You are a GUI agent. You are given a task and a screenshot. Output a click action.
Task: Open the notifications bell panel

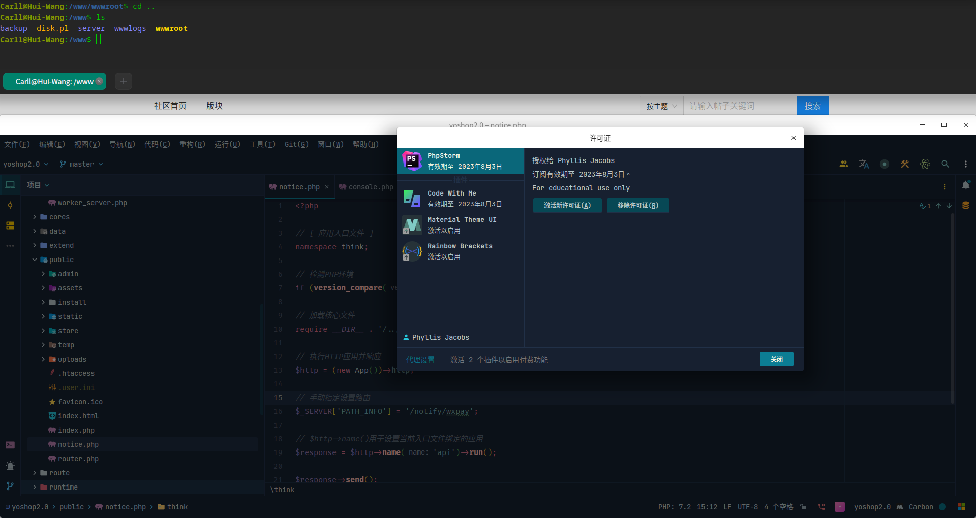tap(965, 185)
